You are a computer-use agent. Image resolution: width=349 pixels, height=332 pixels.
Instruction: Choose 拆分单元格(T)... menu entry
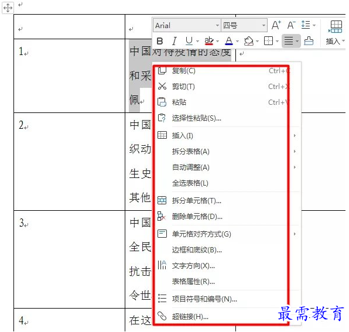[x=227, y=200]
